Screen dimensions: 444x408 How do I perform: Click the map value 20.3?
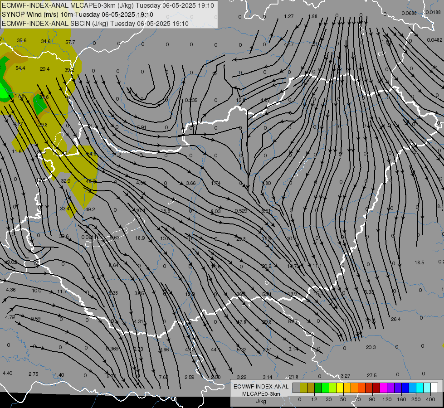(371, 347)
